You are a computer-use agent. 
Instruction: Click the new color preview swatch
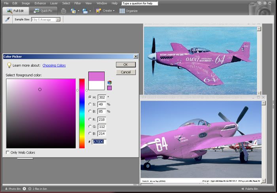click(x=97, y=76)
